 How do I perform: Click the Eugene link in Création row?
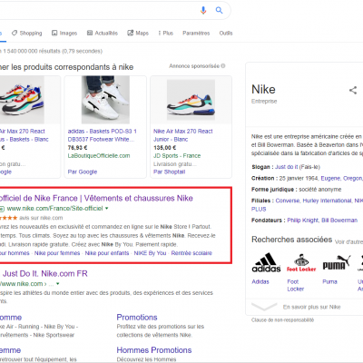[330, 178]
